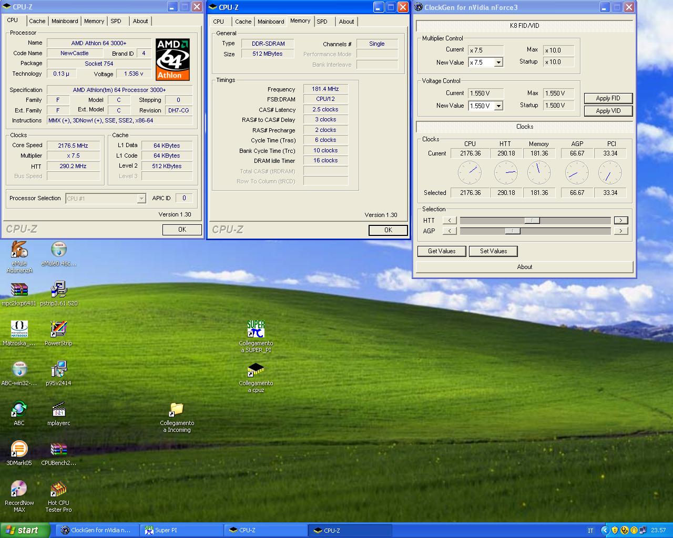Open the voltage New Value dropdown
The width and height of the screenshot is (673, 538).
pyautogui.click(x=498, y=106)
